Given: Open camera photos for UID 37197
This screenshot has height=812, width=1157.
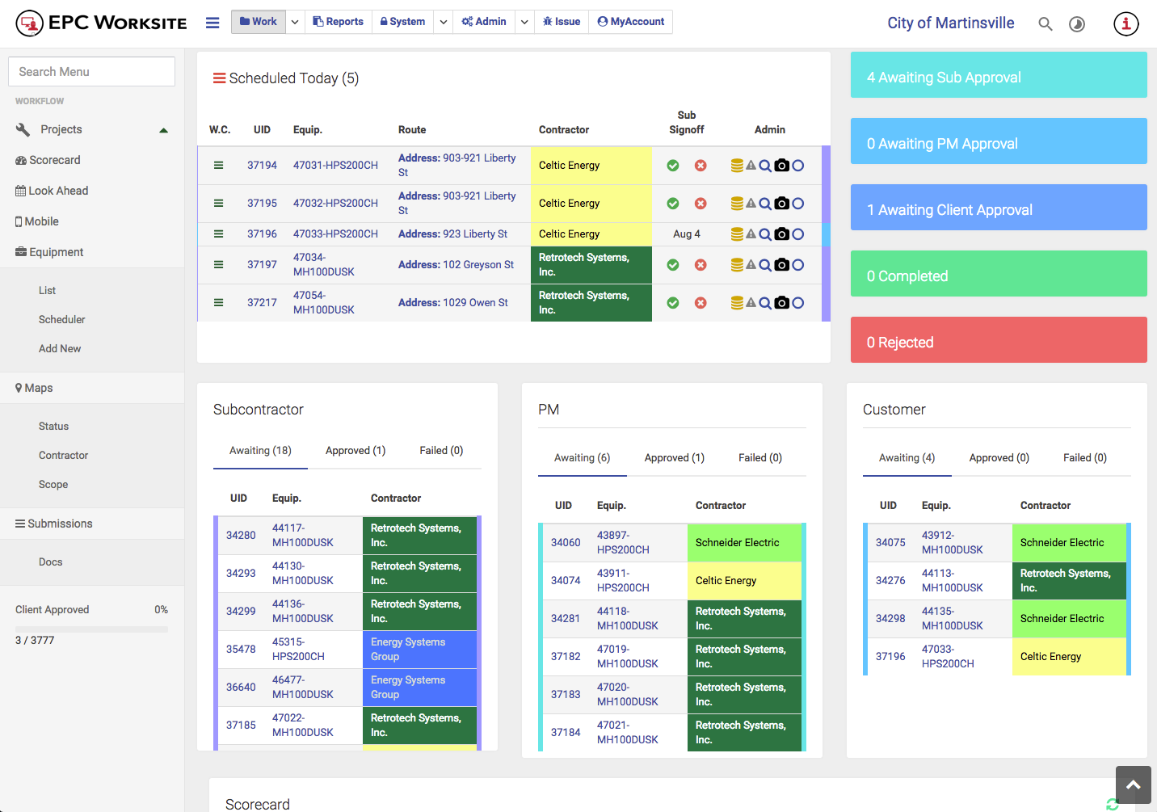Looking at the screenshot, I should 781,264.
